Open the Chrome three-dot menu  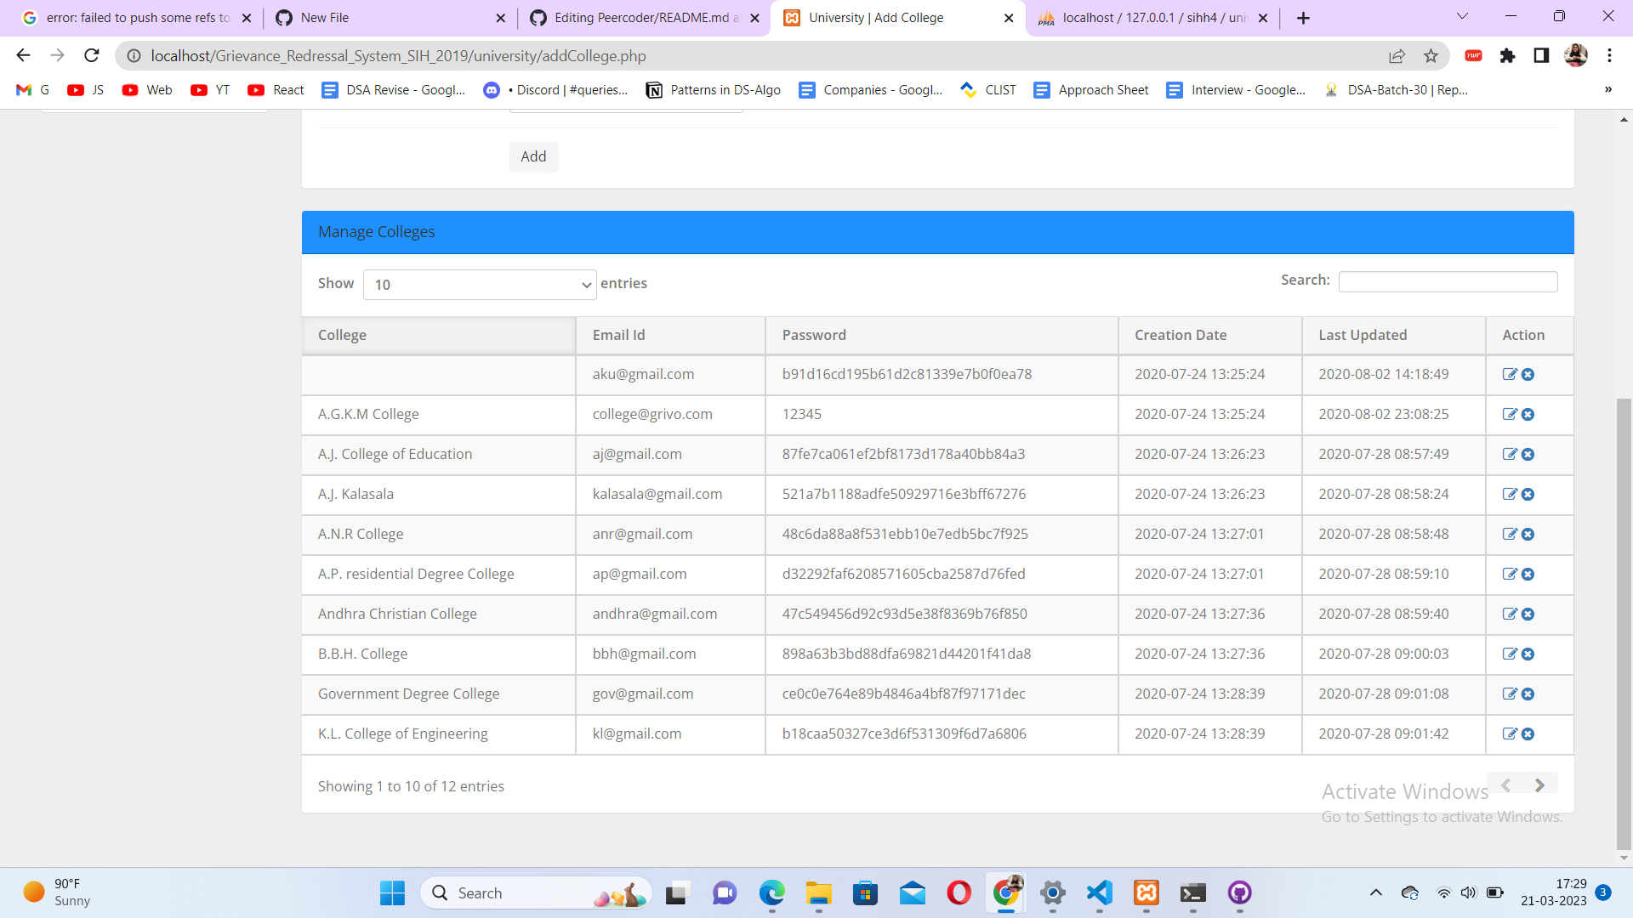[x=1609, y=55]
